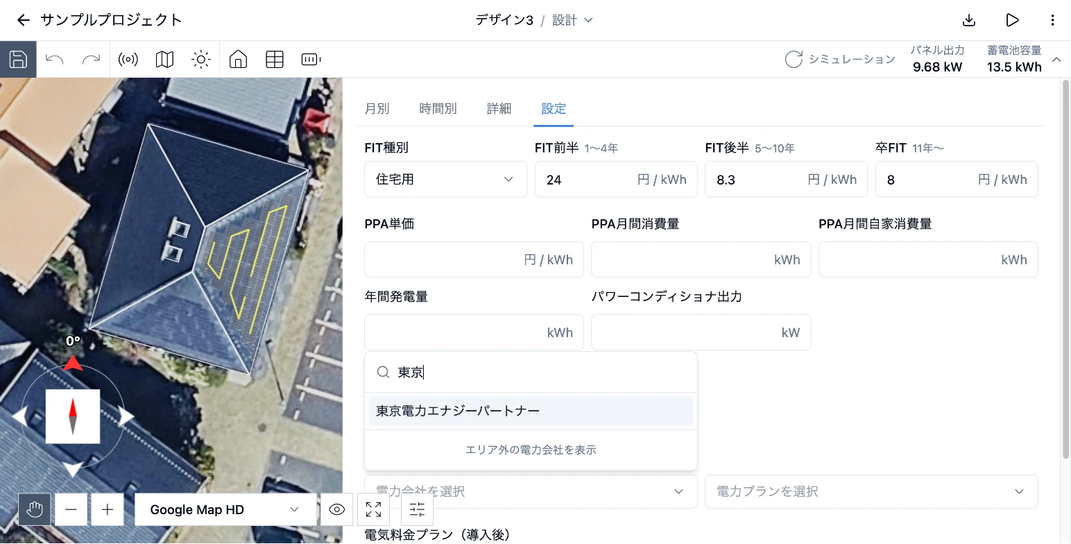The image size is (1071, 544).
Task: Click the FIT前半 24 value field
Action: 616,179
